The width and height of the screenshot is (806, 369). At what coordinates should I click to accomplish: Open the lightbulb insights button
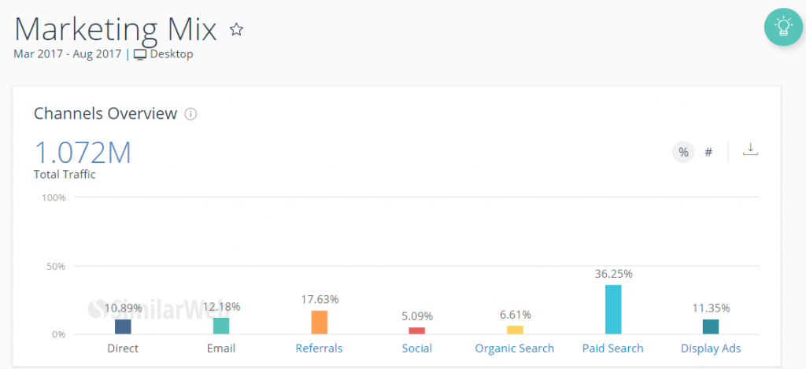click(782, 28)
